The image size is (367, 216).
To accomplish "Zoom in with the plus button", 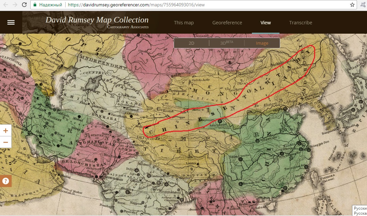I will tap(6, 131).
